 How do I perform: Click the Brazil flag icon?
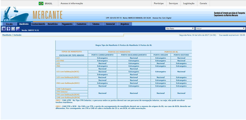[41, 4]
